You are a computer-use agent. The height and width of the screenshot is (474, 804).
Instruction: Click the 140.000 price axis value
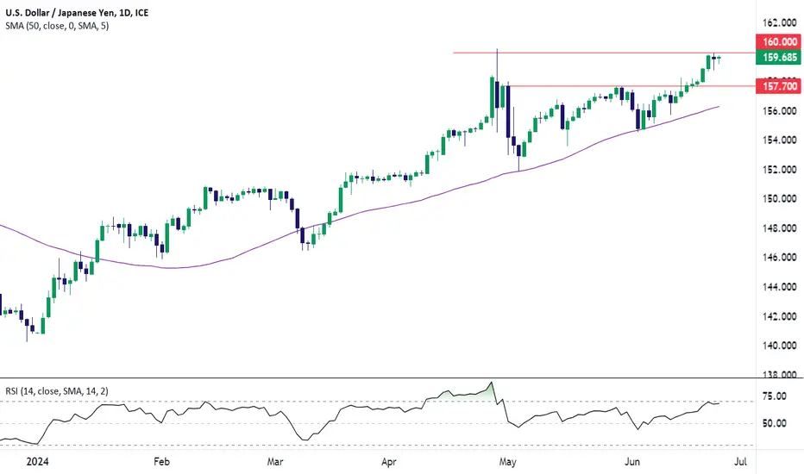click(x=779, y=346)
